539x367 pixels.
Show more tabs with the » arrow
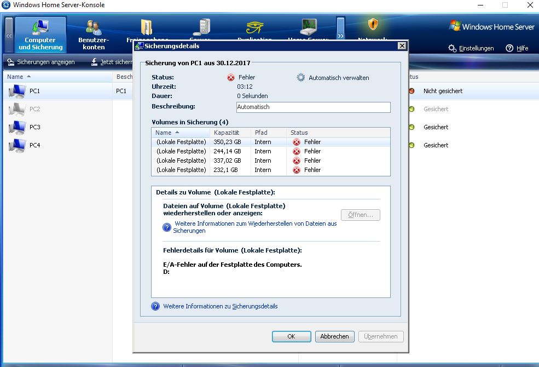pos(340,36)
